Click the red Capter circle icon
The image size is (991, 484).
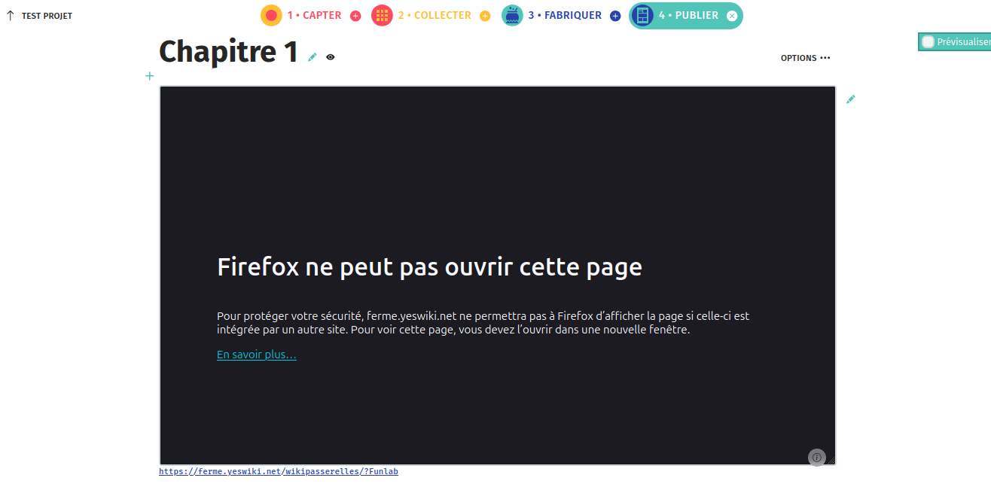(271, 15)
